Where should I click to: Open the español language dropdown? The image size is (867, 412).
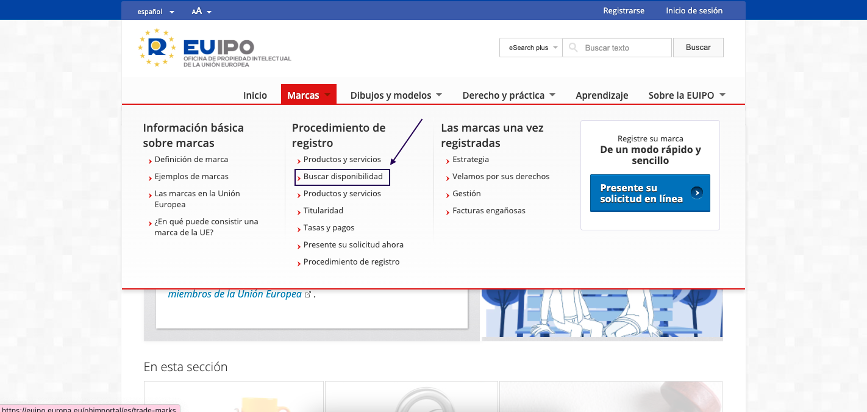click(x=155, y=11)
